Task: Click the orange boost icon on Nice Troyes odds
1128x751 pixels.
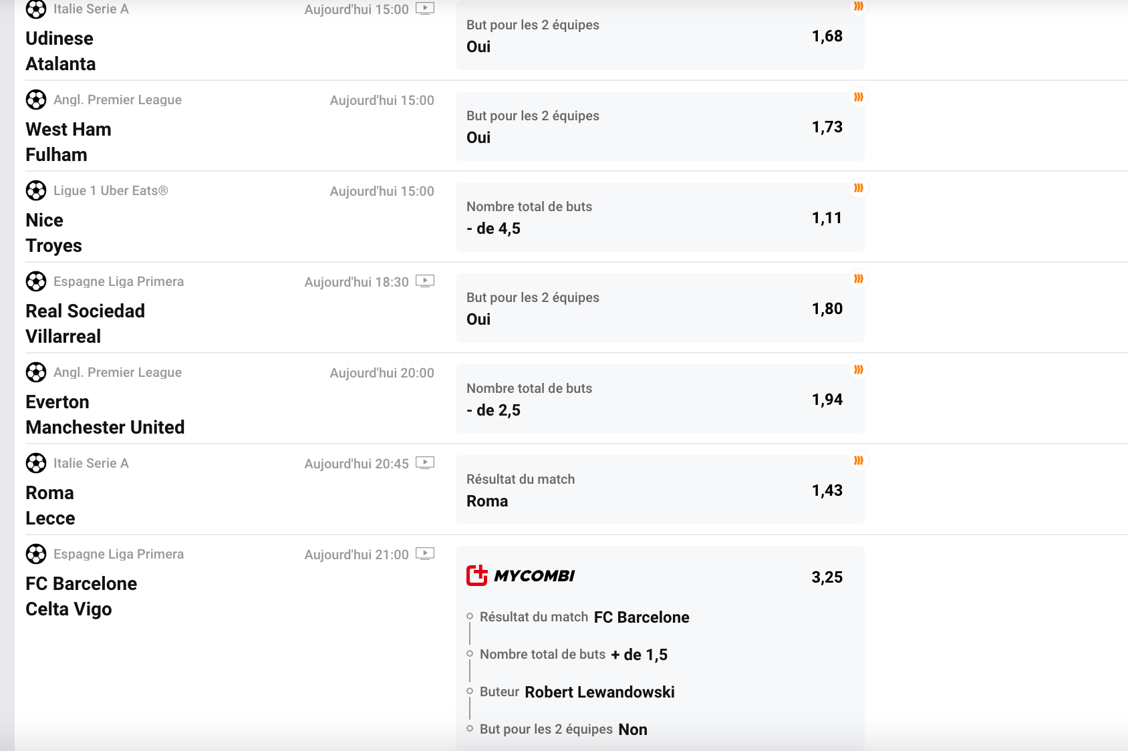Action: (859, 188)
